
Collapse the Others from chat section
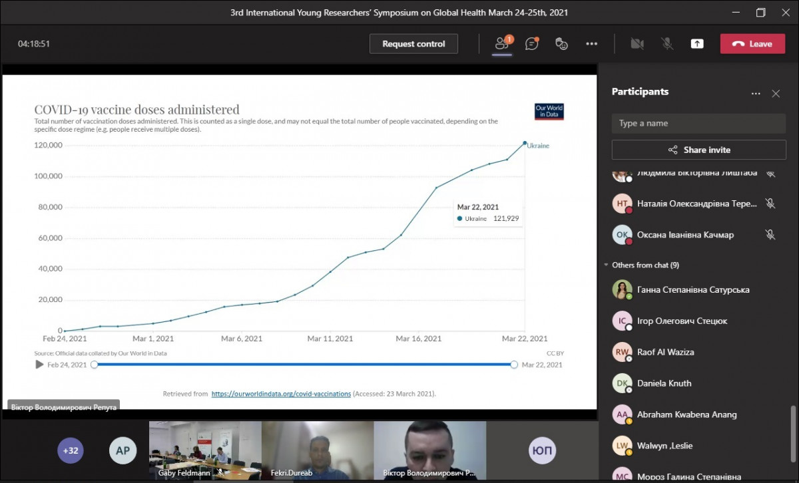605,265
